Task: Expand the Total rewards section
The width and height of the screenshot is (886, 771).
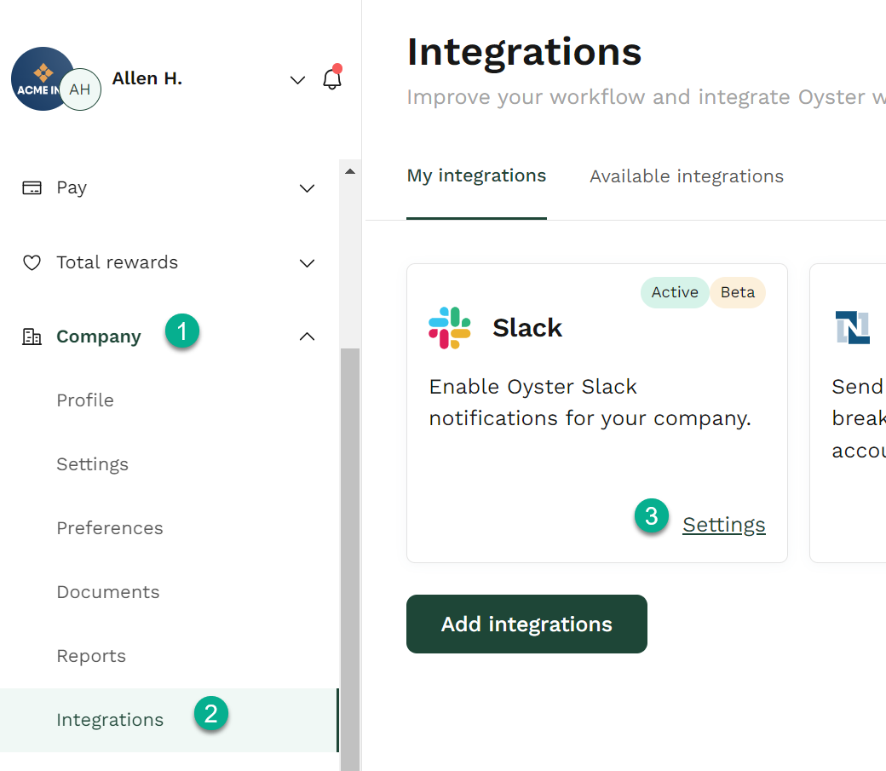Action: tap(307, 263)
